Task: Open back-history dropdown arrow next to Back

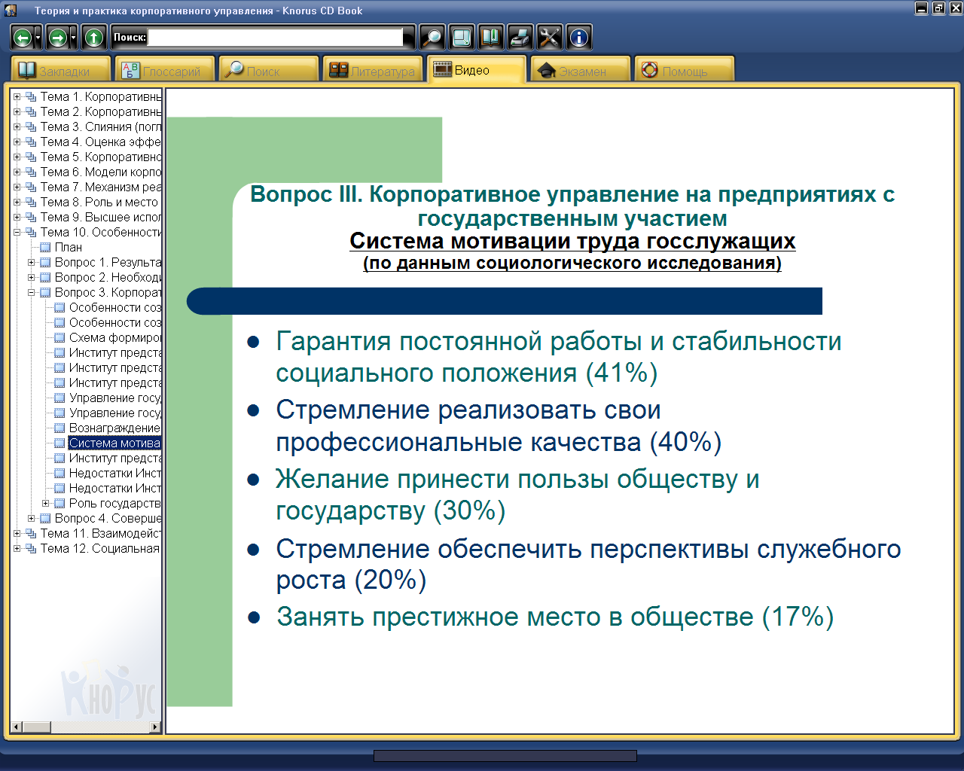Action: [38, 37]
